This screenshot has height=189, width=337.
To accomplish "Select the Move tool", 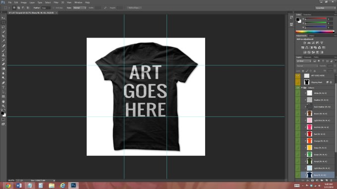I will coord(3,18).
